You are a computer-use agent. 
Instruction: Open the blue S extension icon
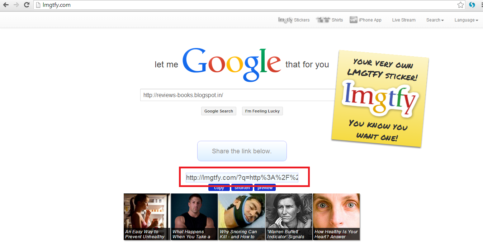[x=472, y=5]
